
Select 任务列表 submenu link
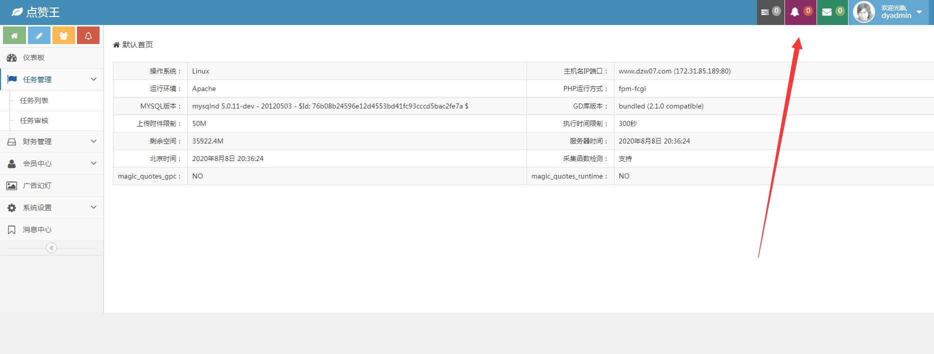coord(34,100)
